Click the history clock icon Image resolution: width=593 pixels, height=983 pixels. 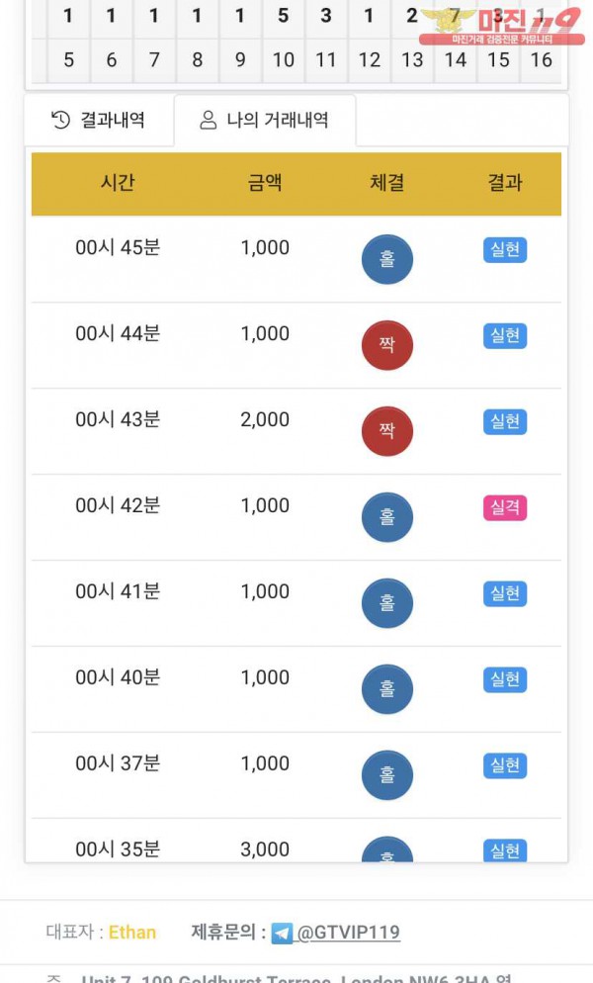pos(61,121)
